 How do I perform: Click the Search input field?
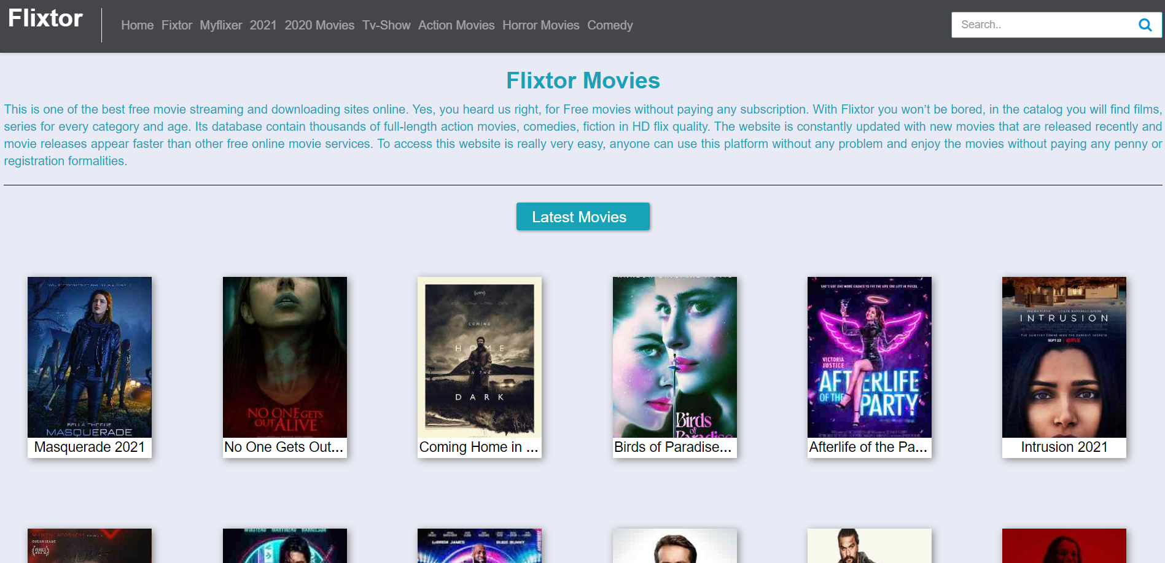click(x=1044, y=25)
